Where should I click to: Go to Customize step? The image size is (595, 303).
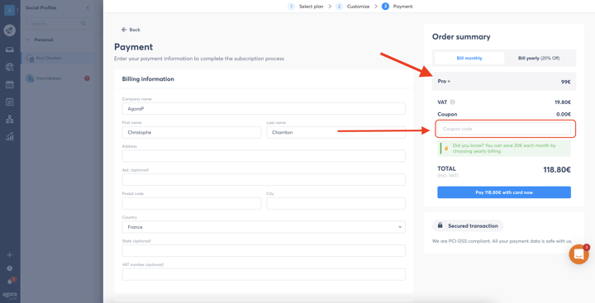pos(353,7)
